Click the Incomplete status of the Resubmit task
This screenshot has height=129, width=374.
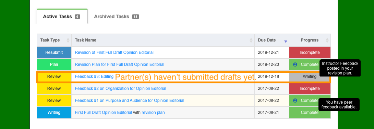(310, 52)
